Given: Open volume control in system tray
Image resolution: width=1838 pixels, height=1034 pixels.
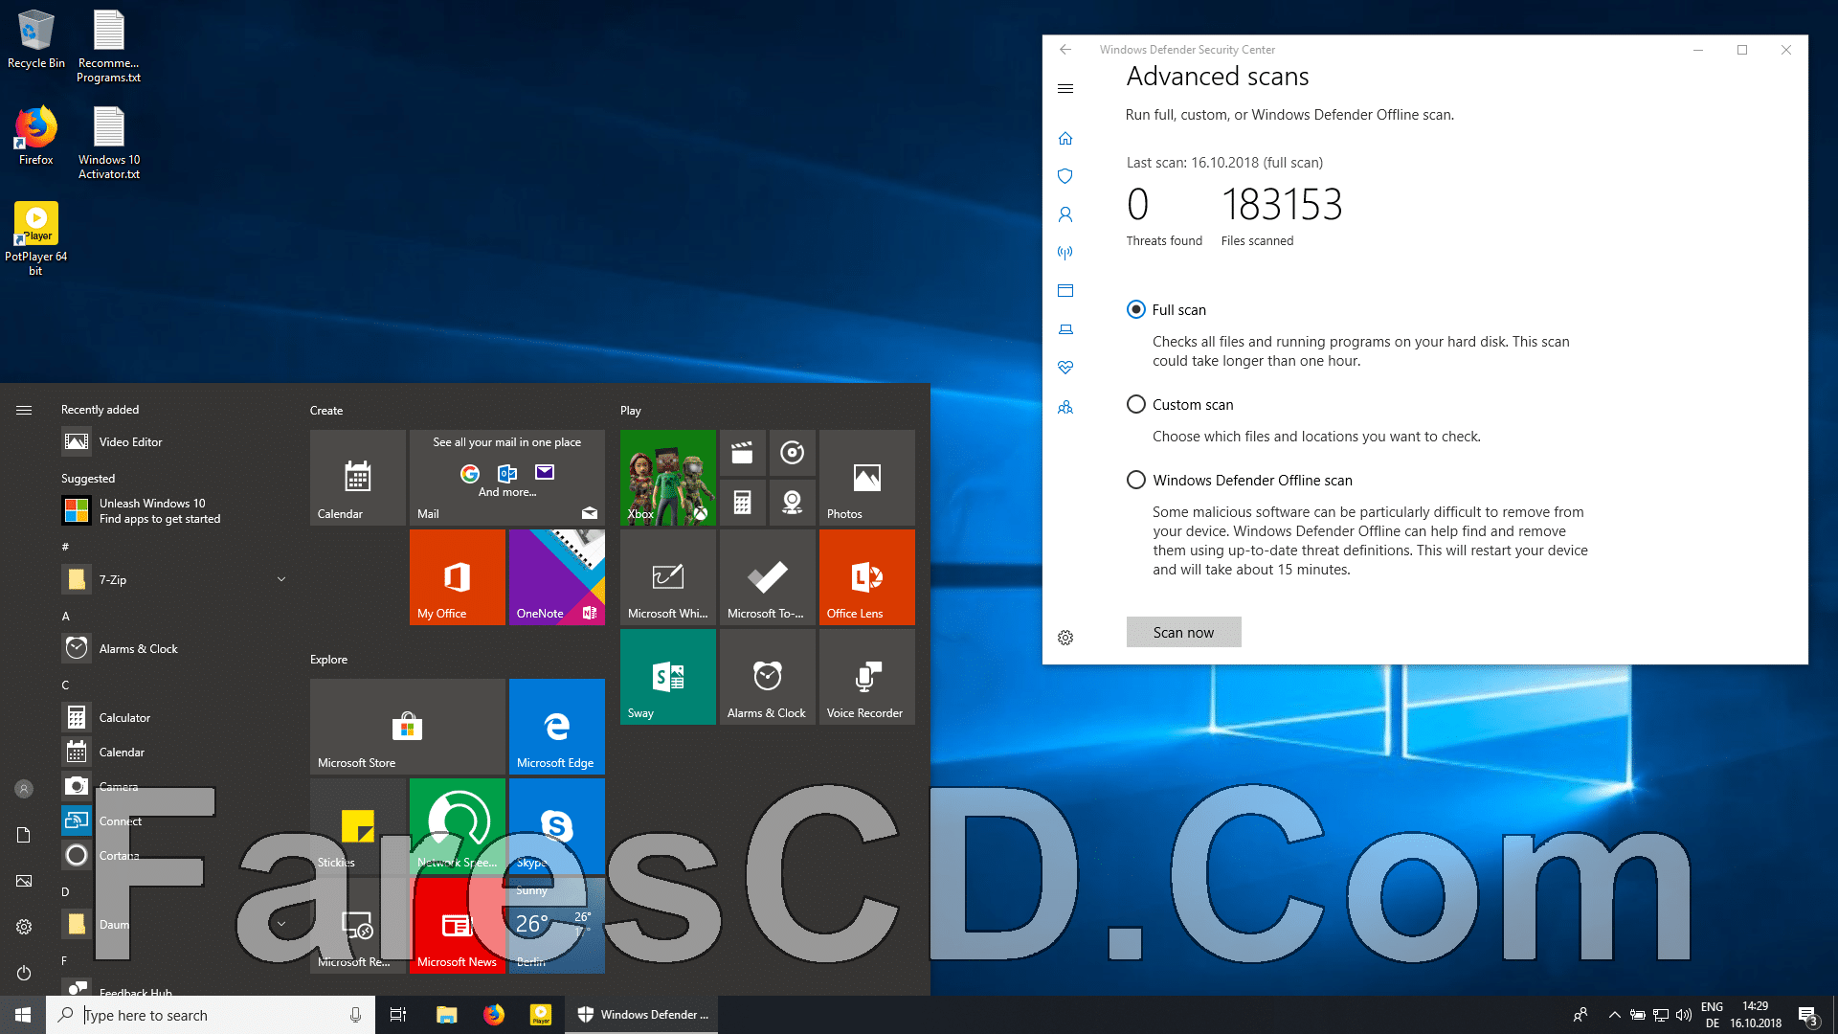Looking at the screenshot, I should [x=1684, y=1015].
